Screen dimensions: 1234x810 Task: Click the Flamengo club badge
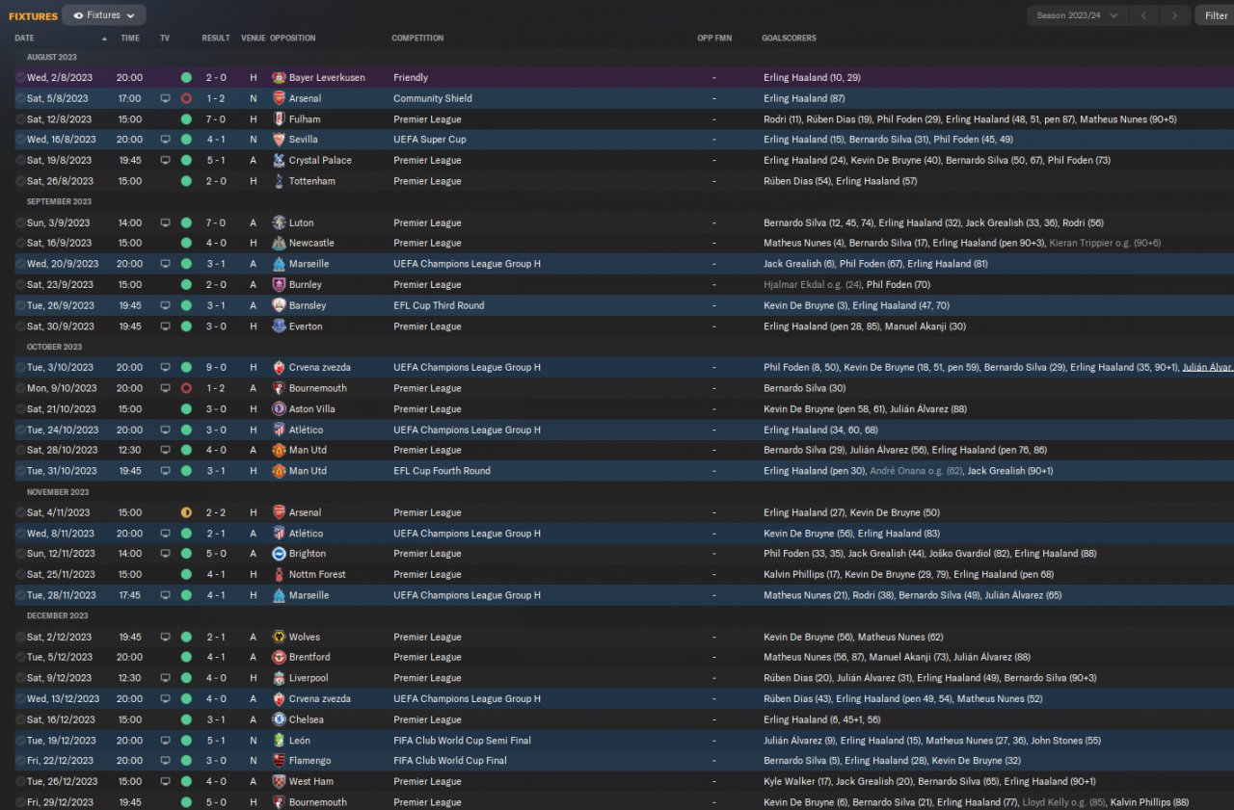[x=279, y=762]
